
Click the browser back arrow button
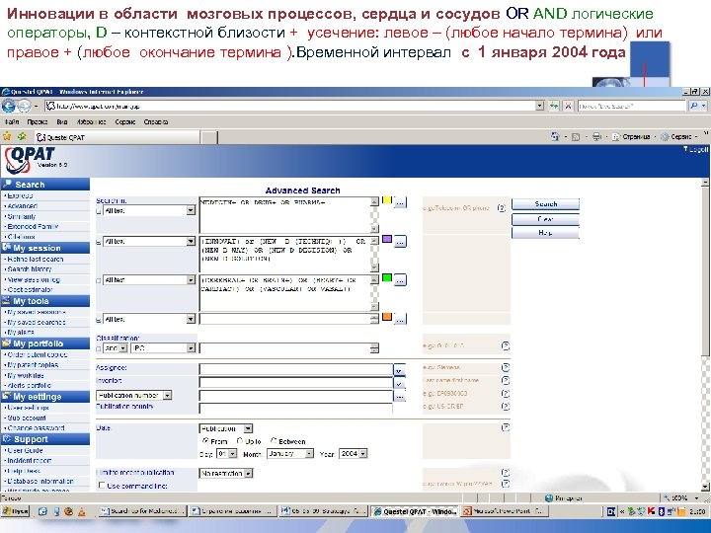coord(9,106)
